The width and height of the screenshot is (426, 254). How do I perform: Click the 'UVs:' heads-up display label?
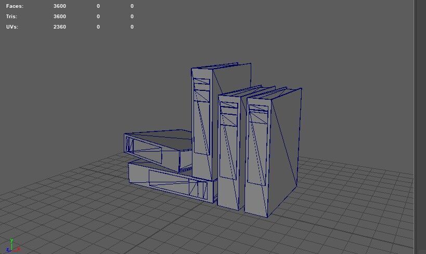(12, 26)
